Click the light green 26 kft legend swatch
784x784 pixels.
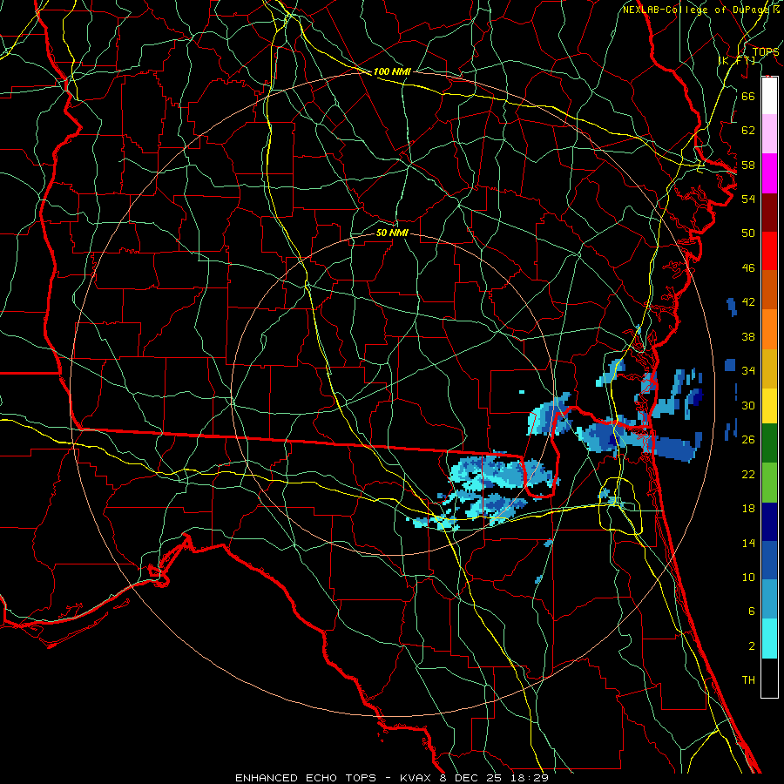coord(769,483)
